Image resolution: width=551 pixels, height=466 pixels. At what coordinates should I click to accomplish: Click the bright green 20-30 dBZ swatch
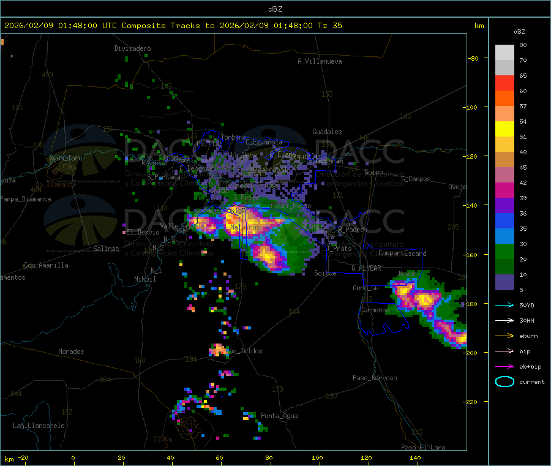504,251
